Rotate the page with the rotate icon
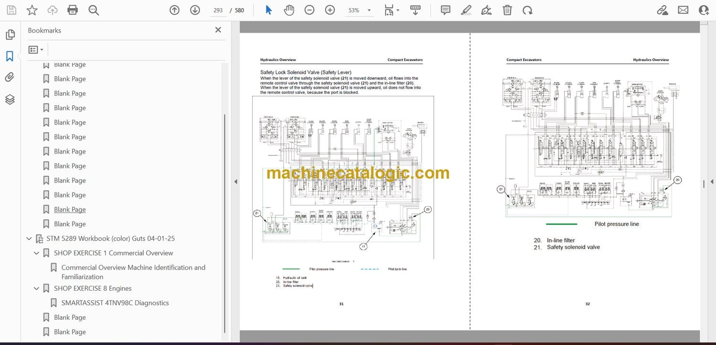The width and height of the screenshot is (716, 345). pyautogui.click(x=527, y=10)
